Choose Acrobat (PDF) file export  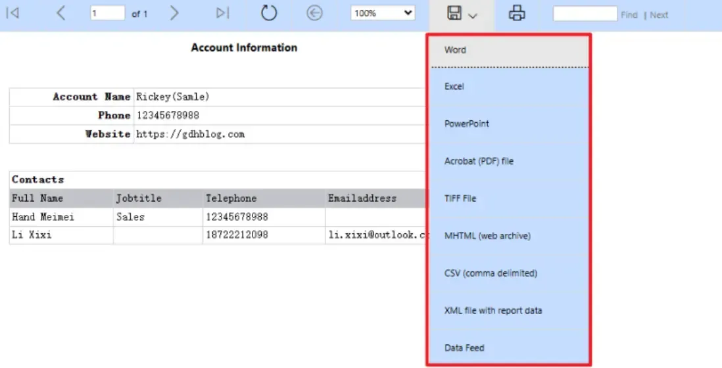[x=479, y=161]
